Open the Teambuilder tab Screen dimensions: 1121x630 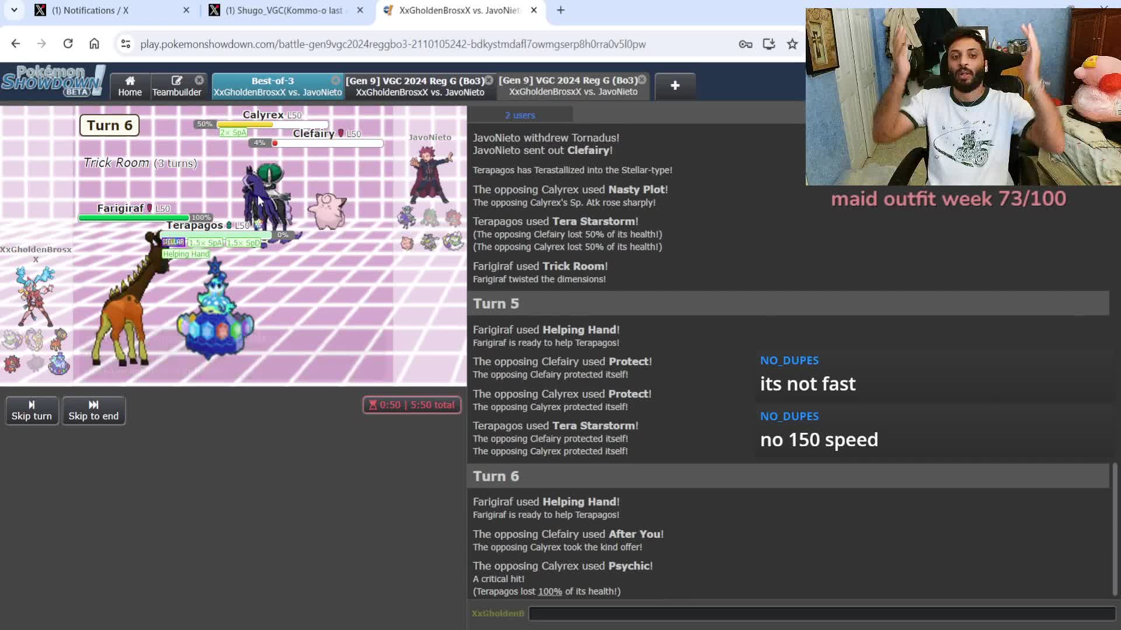tap(177, 86)
